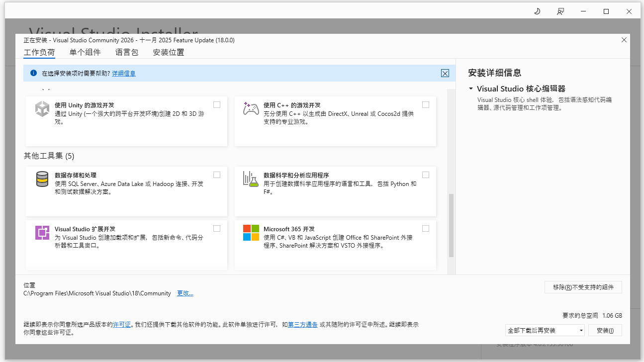Collapse the Visual Studio 核心编辑器 details
This screenshot has height=362, width=644.
click(x=470, y=89)
